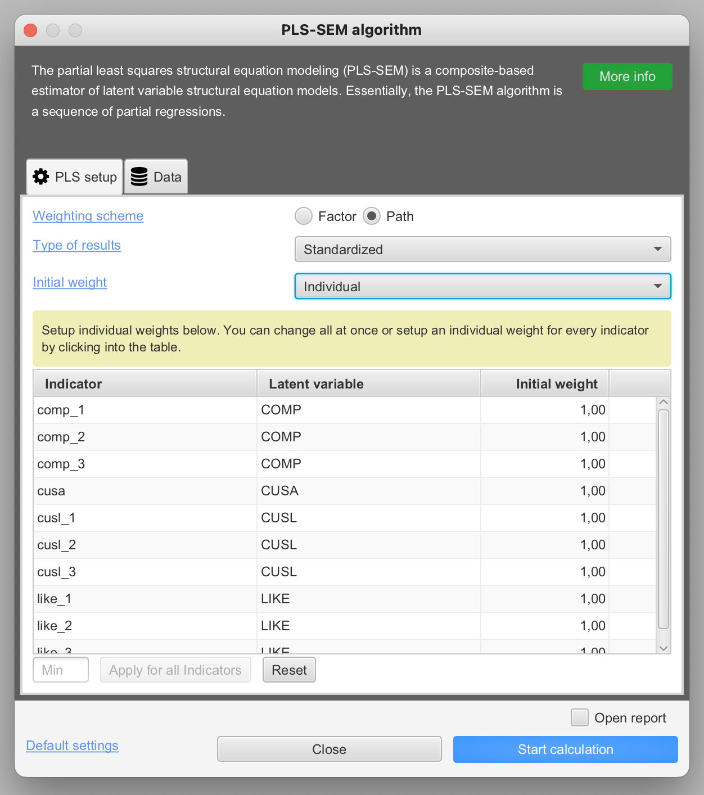Click the cusl_2 indicator cell
704x795 pixels.
[145, 545]
